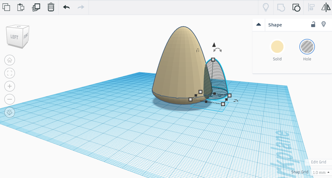Click the Duplicate and repeat icon
Viewport: 332px width, 178px height.
[x=36, y=7]
